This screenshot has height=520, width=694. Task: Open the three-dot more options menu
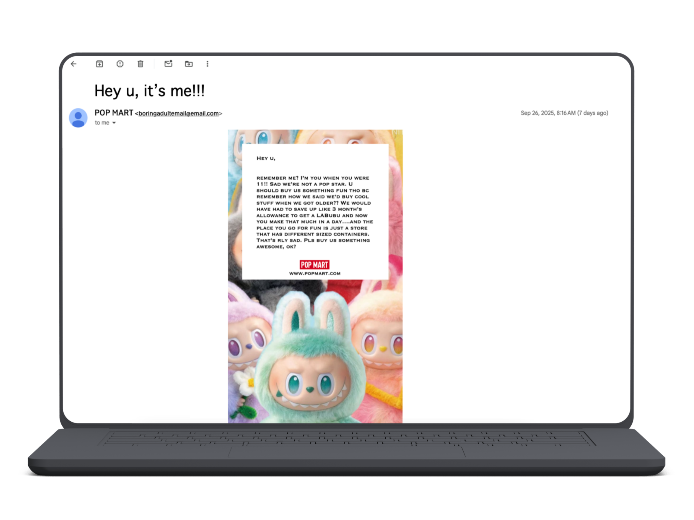[207, 64]
